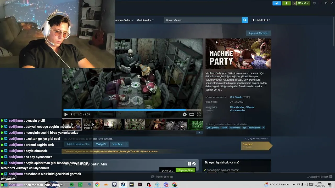
Task: Click the Steam monitor display icon
Action: [x=314, y=3]
